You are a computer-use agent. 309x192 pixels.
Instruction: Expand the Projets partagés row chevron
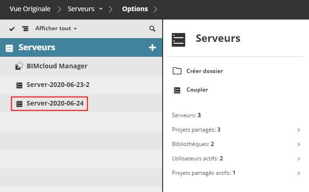299,130
